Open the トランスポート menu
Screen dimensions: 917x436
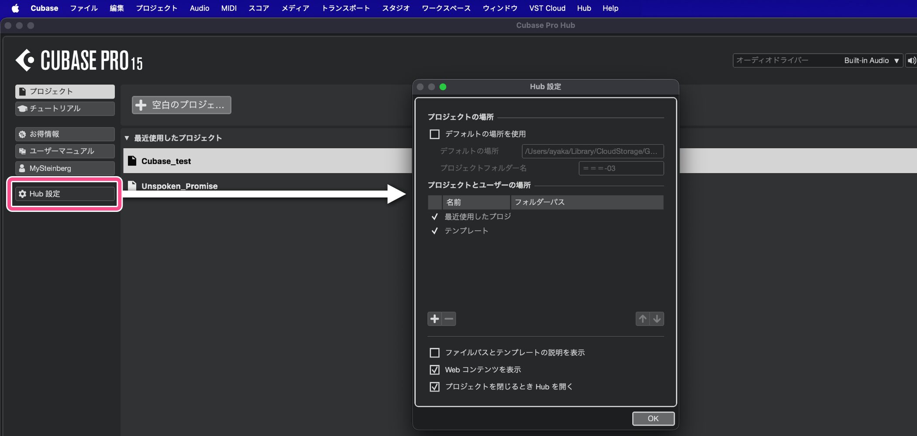point(345,8)
